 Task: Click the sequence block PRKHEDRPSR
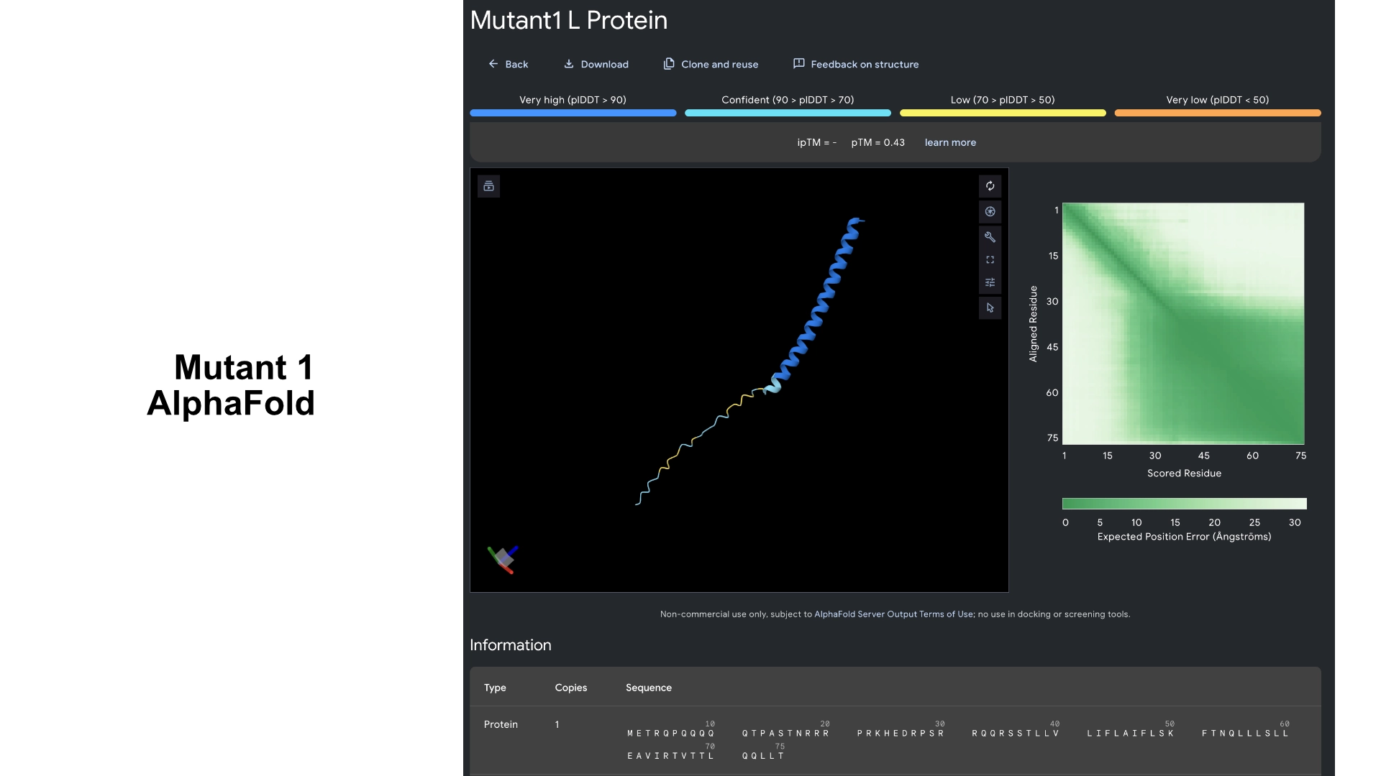click(x=901, y=733)
